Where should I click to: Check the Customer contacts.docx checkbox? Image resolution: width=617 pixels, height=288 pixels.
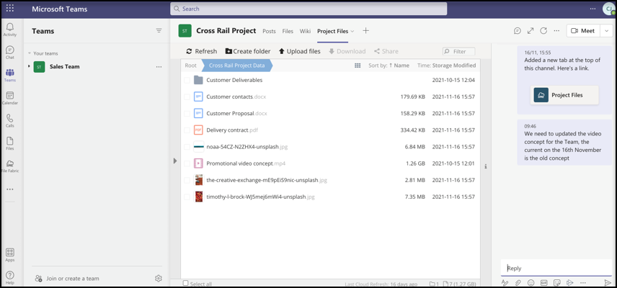tap(187, 97)
